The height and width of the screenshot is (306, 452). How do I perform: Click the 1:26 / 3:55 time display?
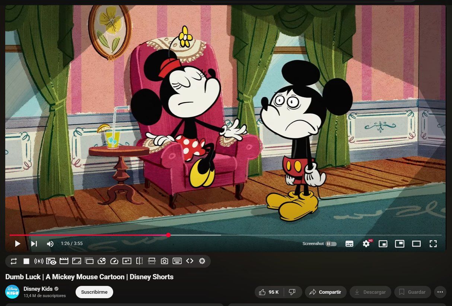coord(72,244)
